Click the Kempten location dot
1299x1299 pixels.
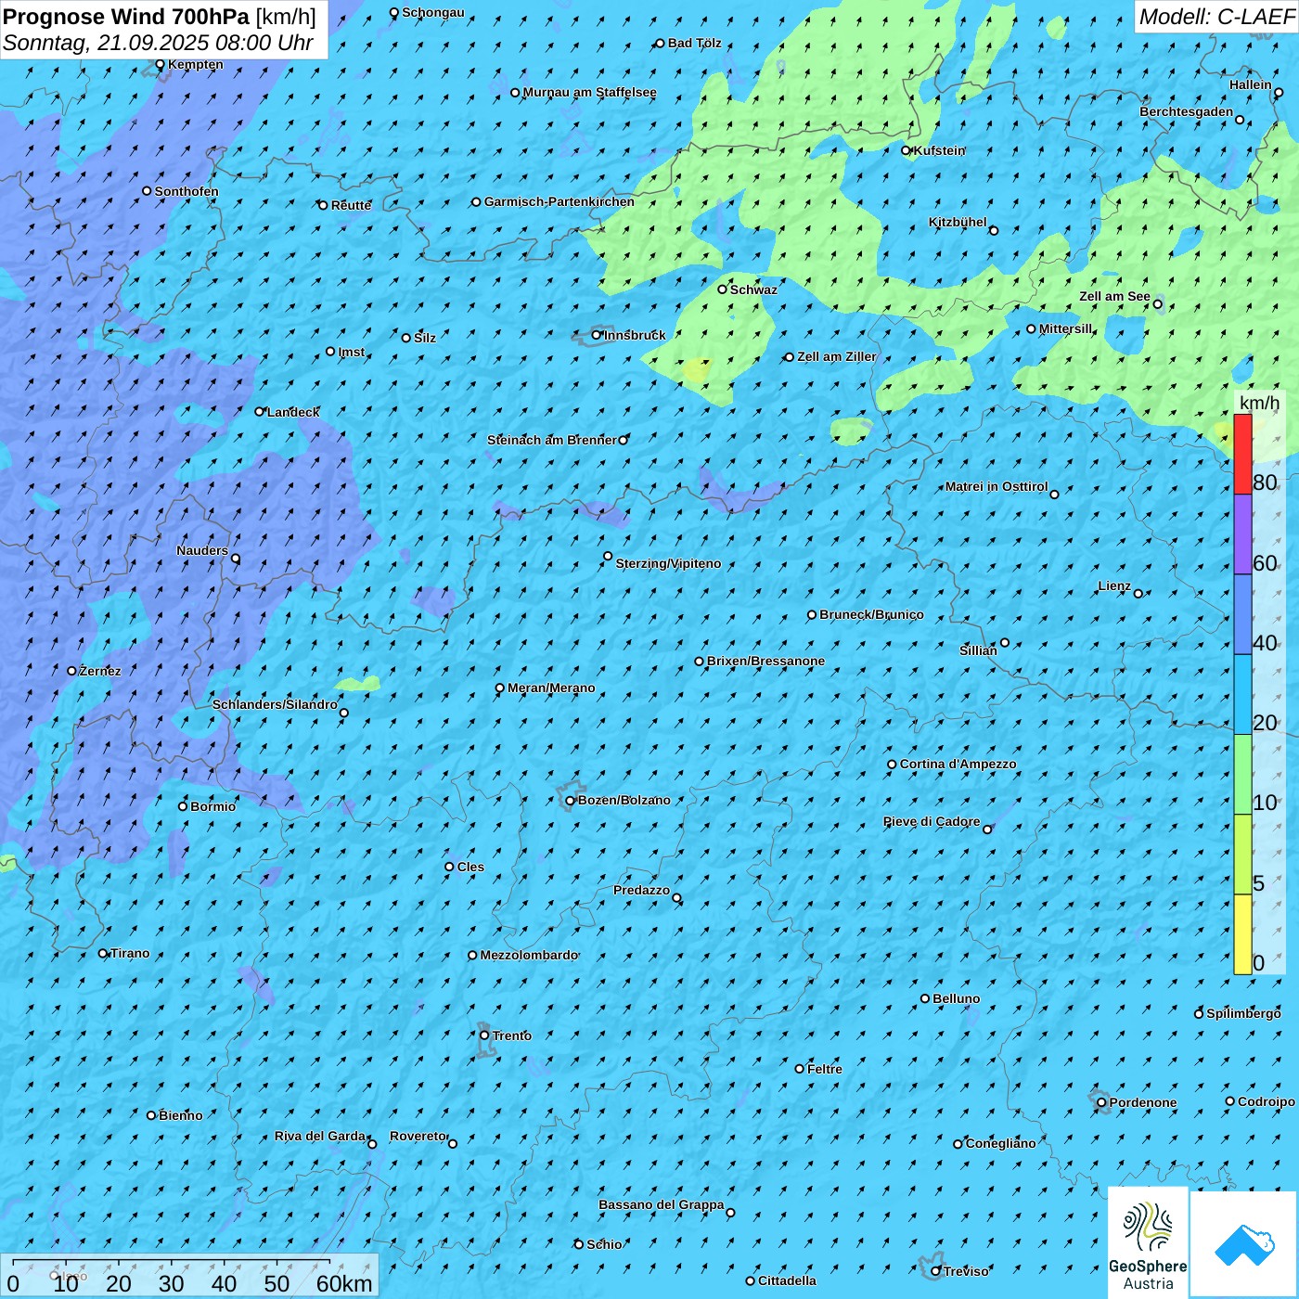pyautogui.click(x=160, y=64)
